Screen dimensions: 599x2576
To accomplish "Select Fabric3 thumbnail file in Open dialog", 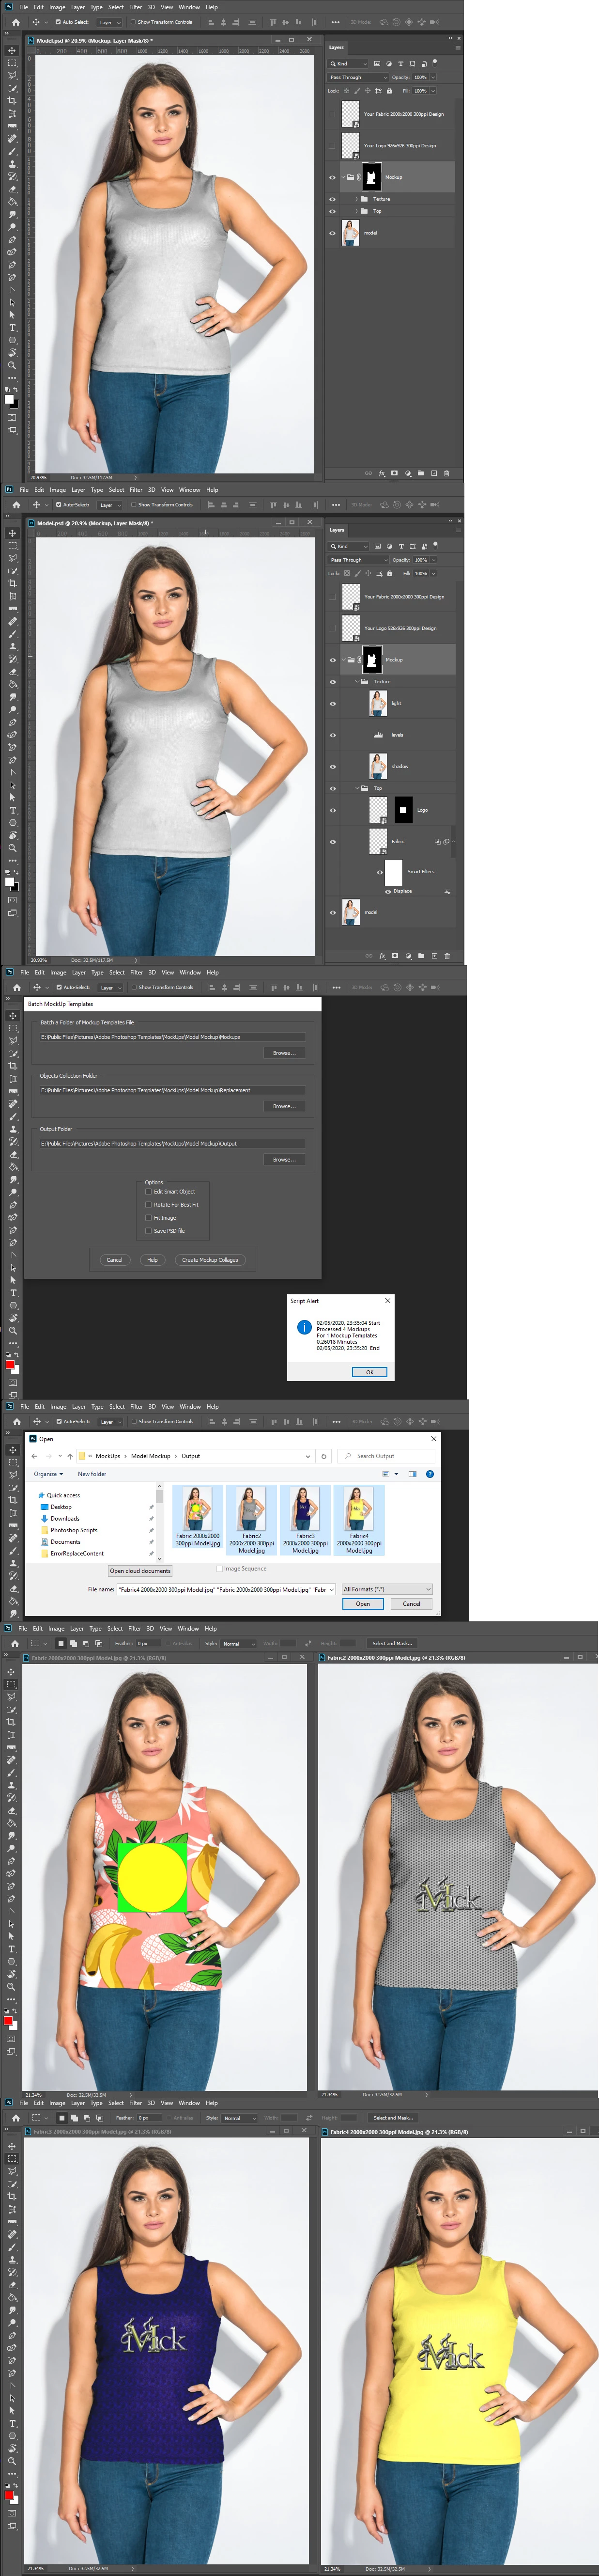I will coord(305,1520).
